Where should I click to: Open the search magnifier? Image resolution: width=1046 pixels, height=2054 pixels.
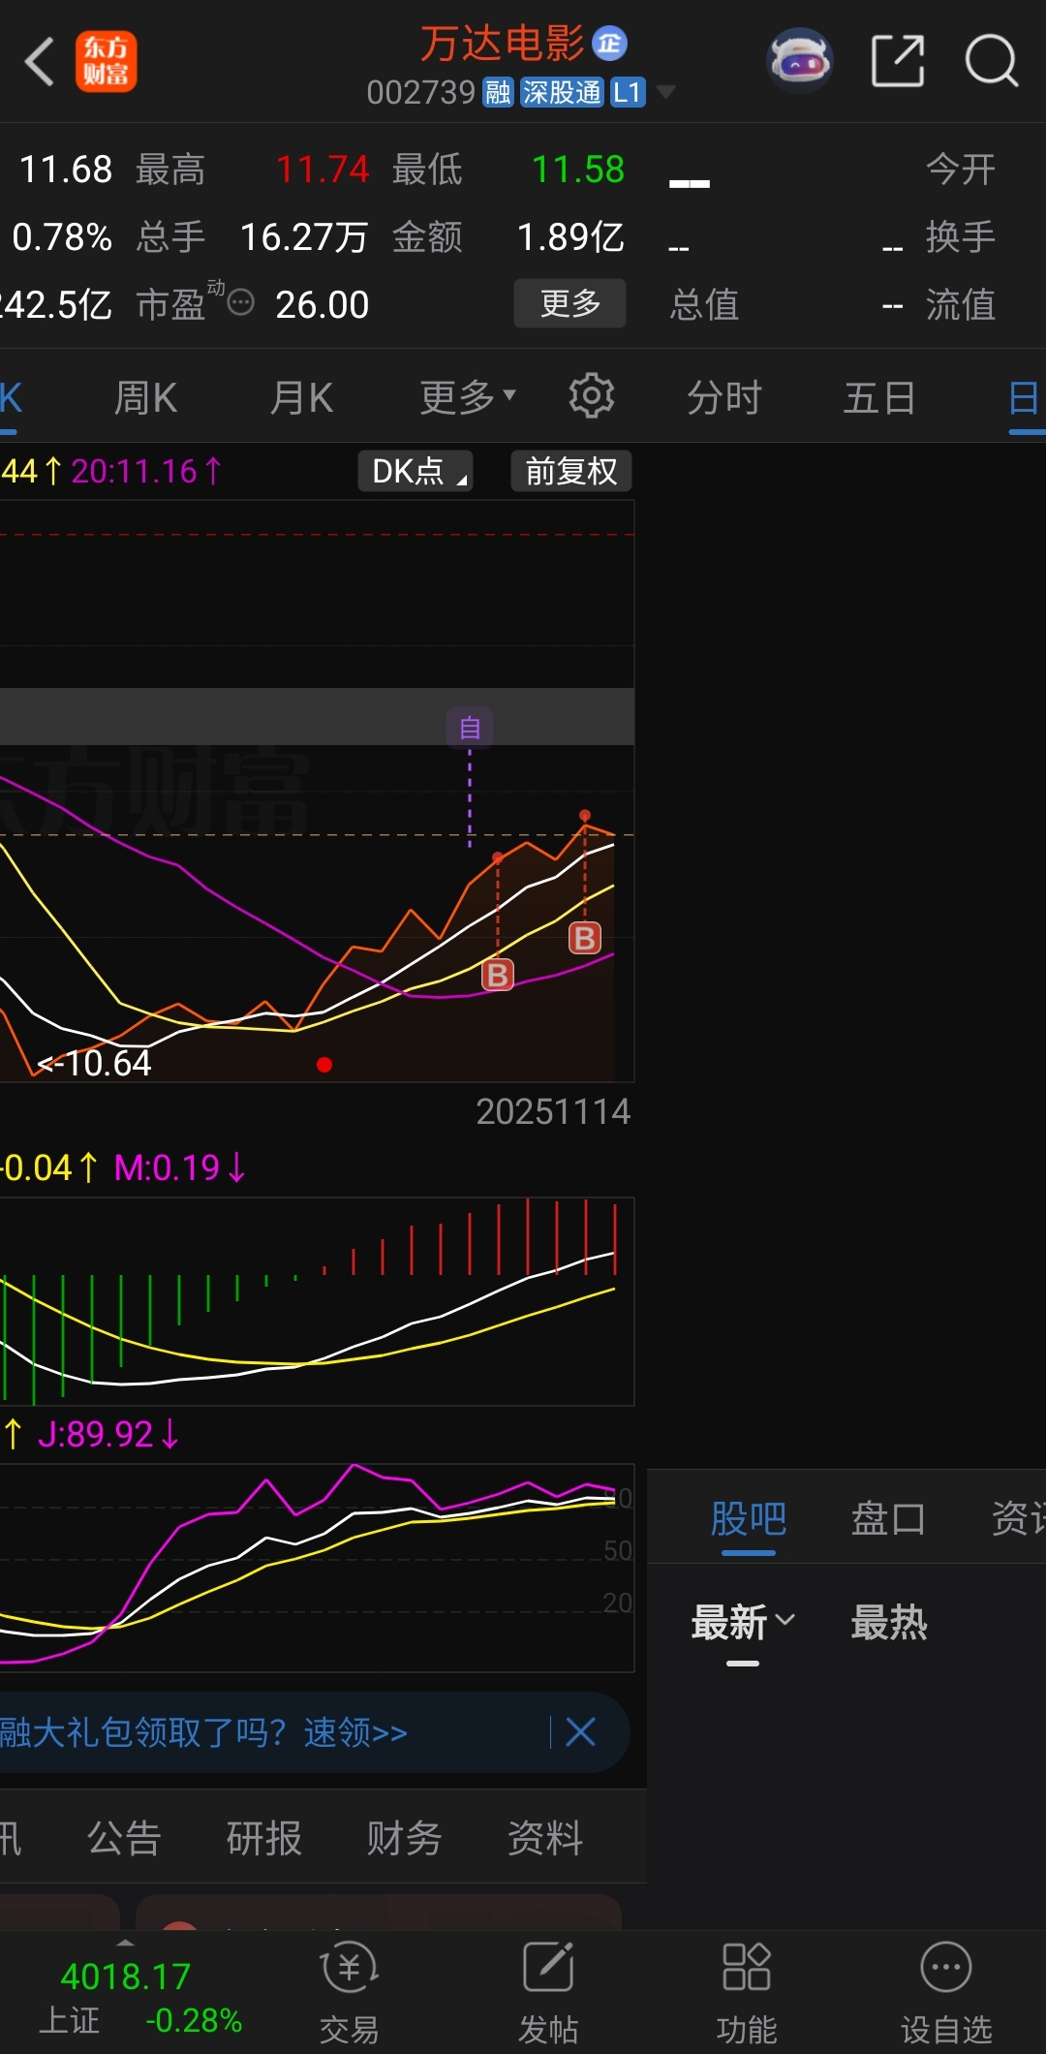click(x=992, y=61)
